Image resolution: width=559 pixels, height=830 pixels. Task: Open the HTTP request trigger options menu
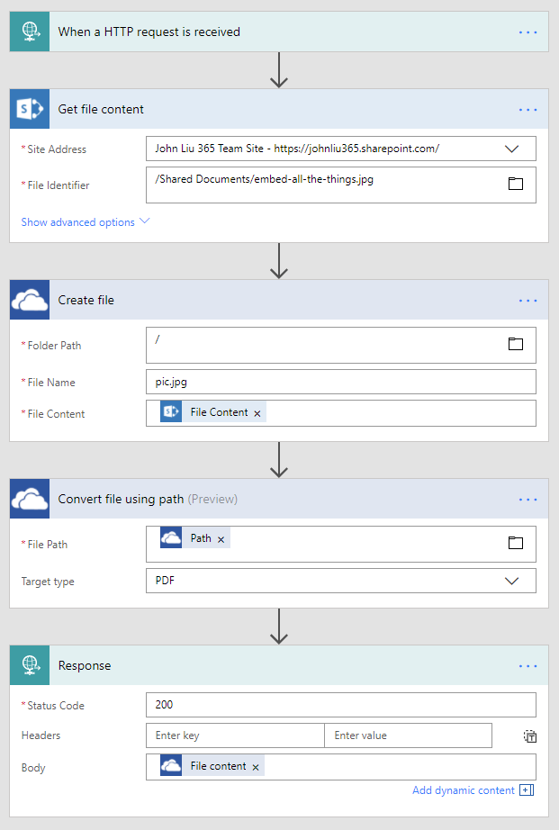(527, 32)
